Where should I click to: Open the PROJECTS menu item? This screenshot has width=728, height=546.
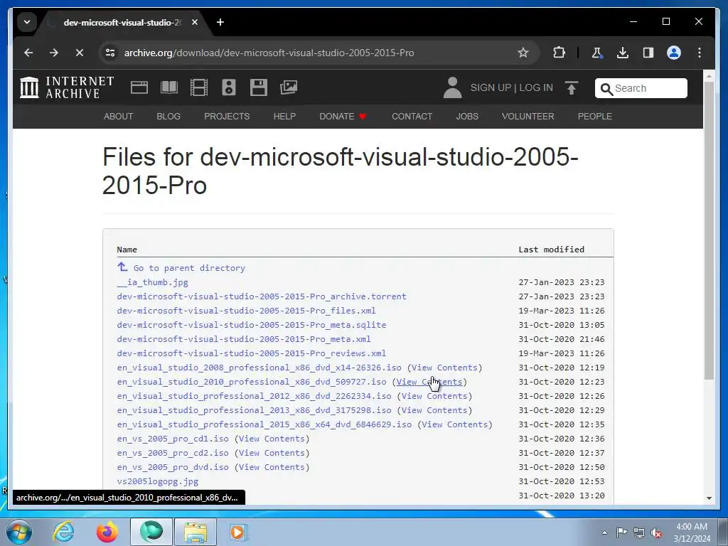(x=227, y=116)
